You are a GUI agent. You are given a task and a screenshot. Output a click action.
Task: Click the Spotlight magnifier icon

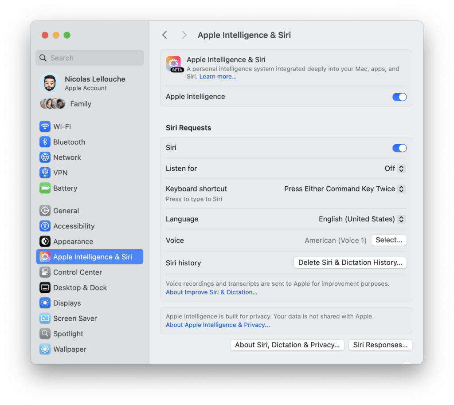pyautogui.click(x=45, y=334)
